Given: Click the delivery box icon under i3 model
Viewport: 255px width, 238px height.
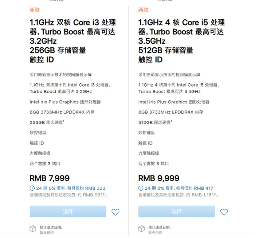Looking at the screenshot, I should (33, 229).
